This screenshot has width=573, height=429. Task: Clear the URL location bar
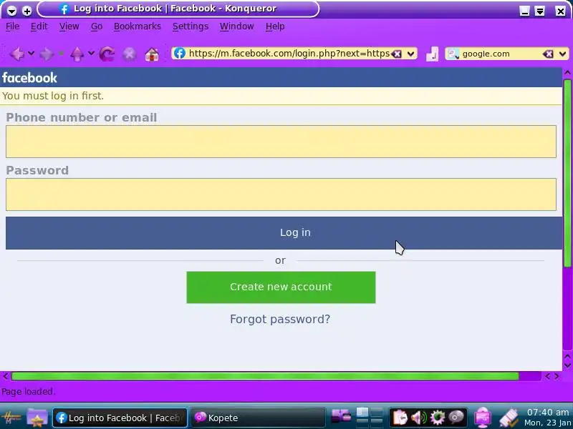pyautogui.click(x=397, y=54)
